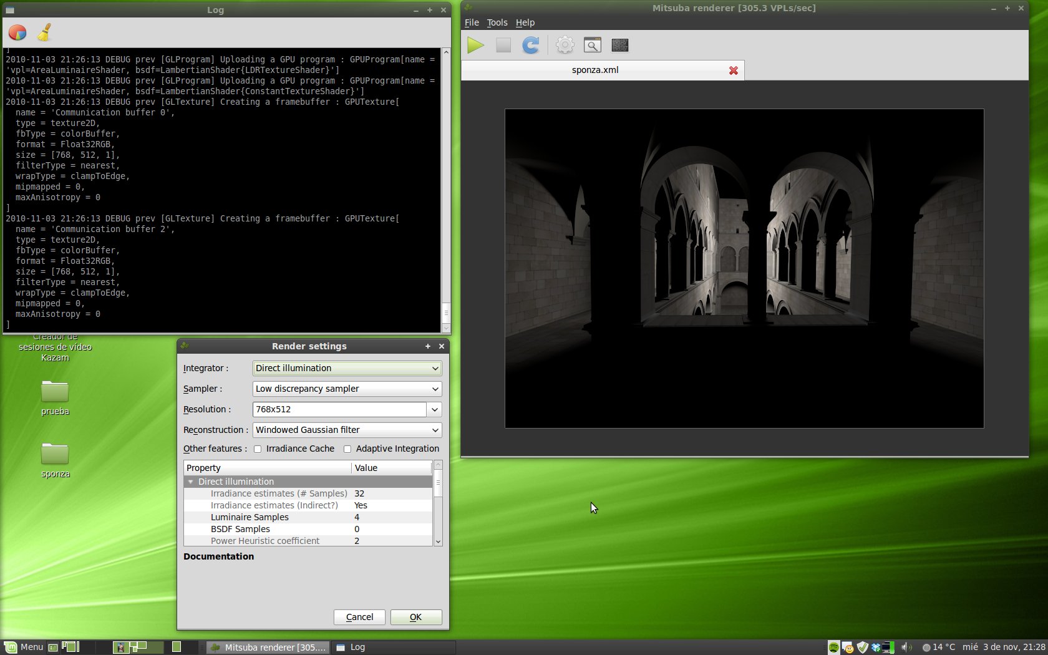Select the Irradiance estimates (Indirect?) row

(x=308, y=506)
